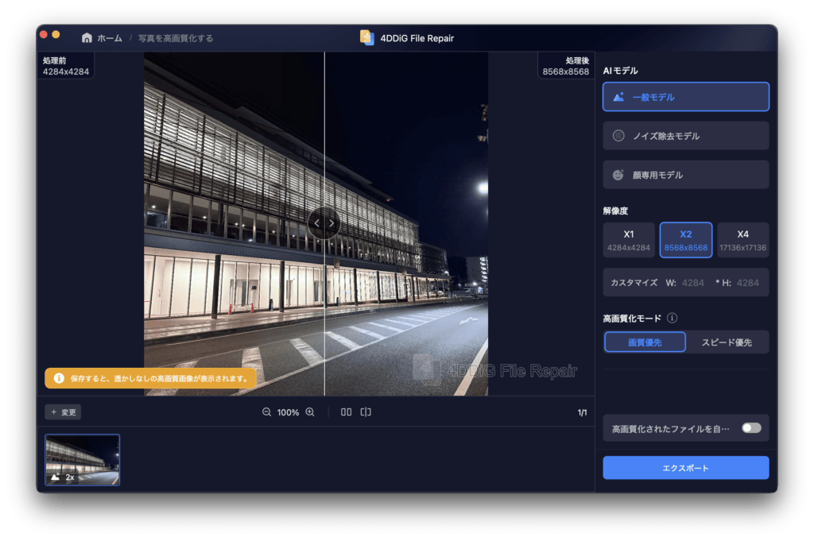Open the ホーム breadcrumb link
This screenshot has height=541, width=814.
[x=110, y=38]
